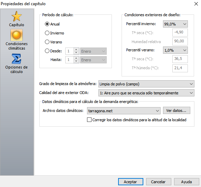The height and width of the screenshot is (187, 201).
Task: Select the Anual calculation period
Action: click(52, 24)
